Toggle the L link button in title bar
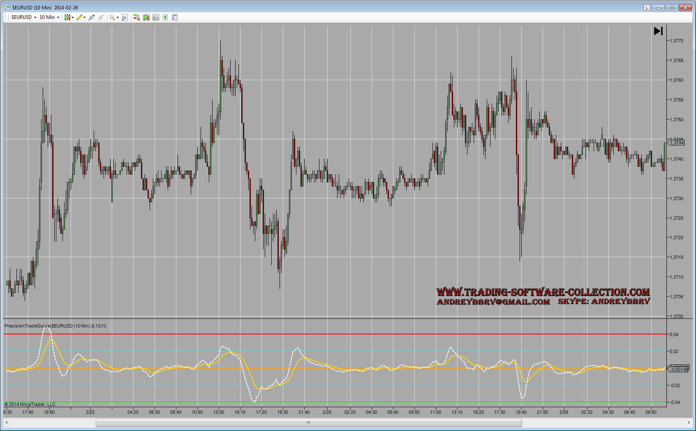 (x=647, y=7)
